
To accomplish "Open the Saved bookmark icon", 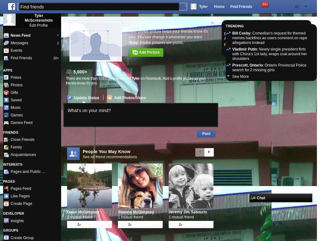I will coord(6,100).
